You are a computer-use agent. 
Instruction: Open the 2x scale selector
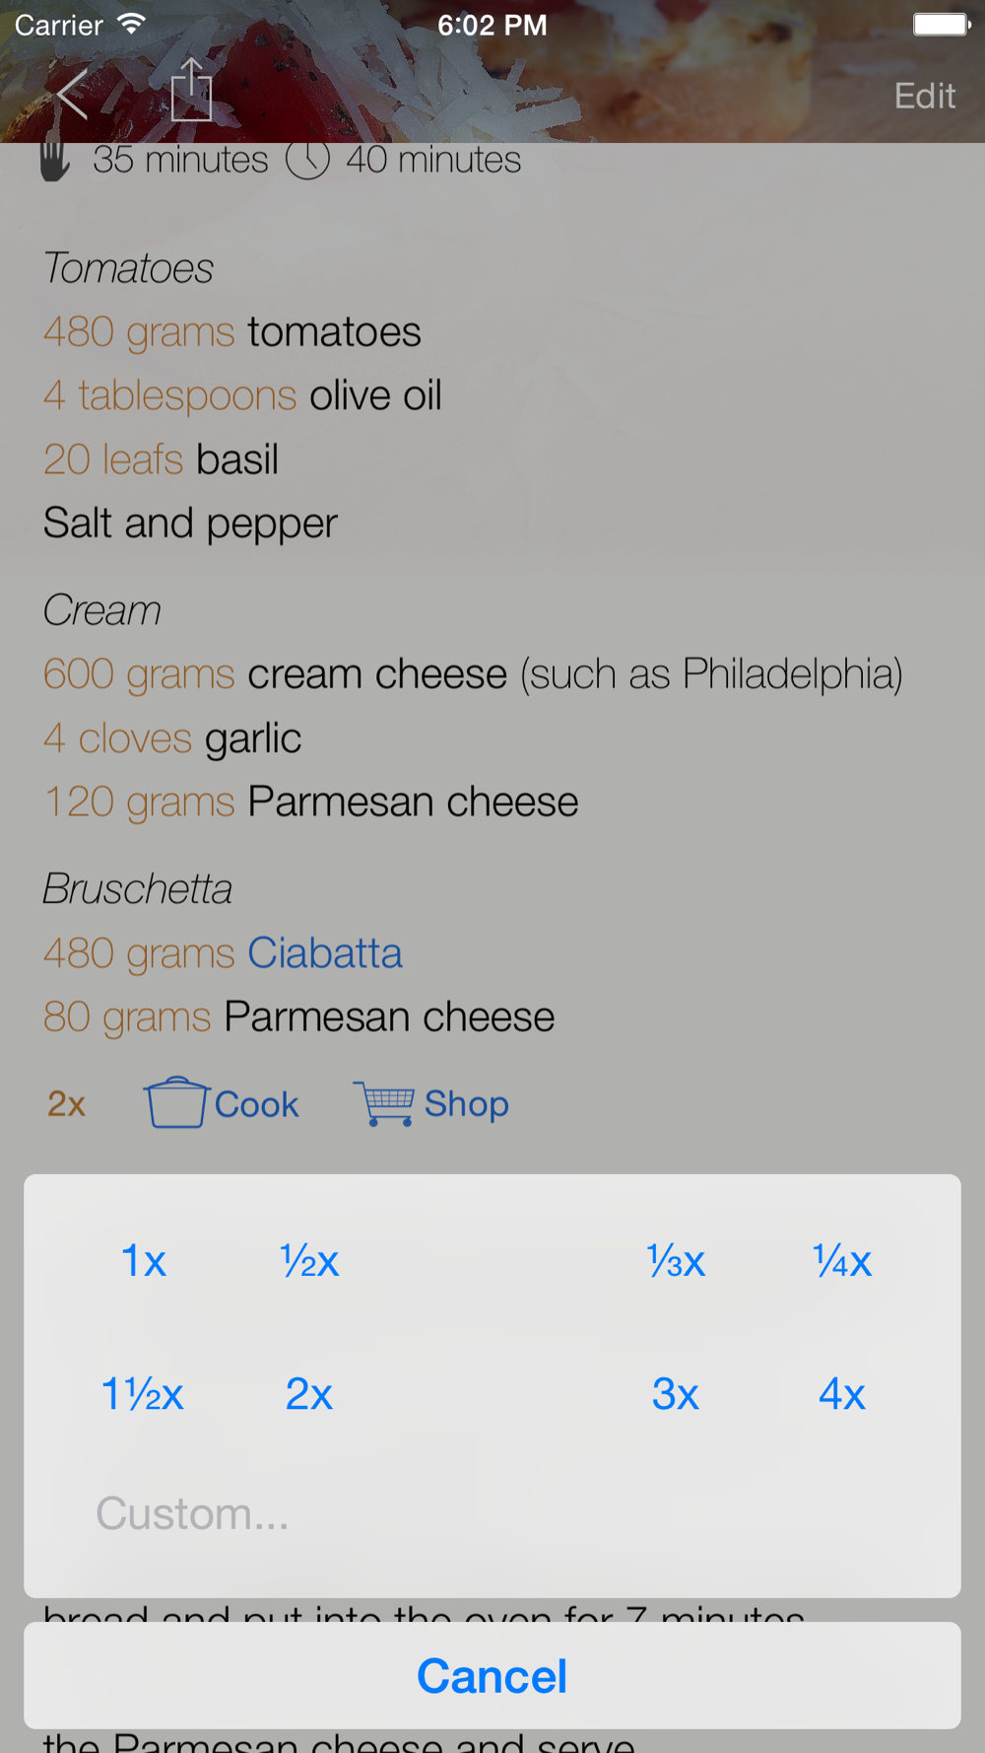pos(66,1104)
